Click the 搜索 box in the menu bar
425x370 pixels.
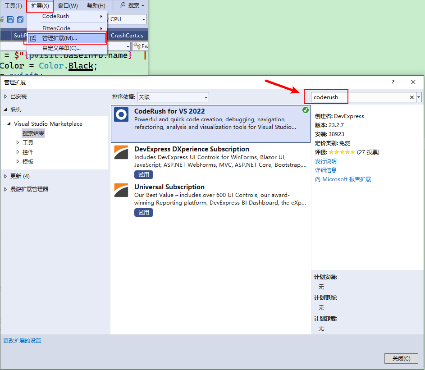tap(132, 5)
